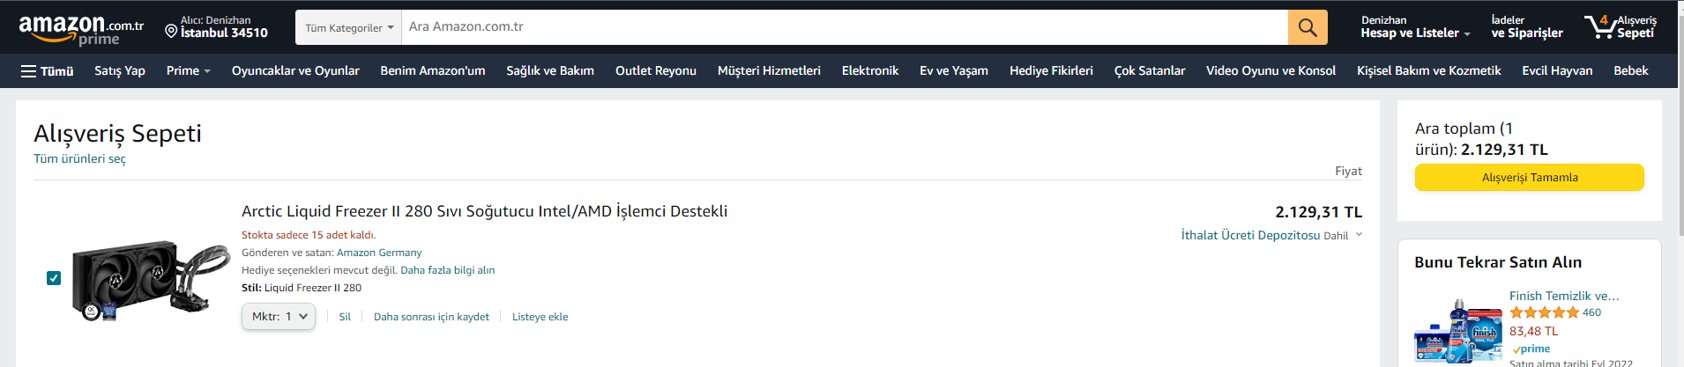
Task: Expand İthalat Ücreti Depozitosu details
Action: click(x=1270, y=235)
